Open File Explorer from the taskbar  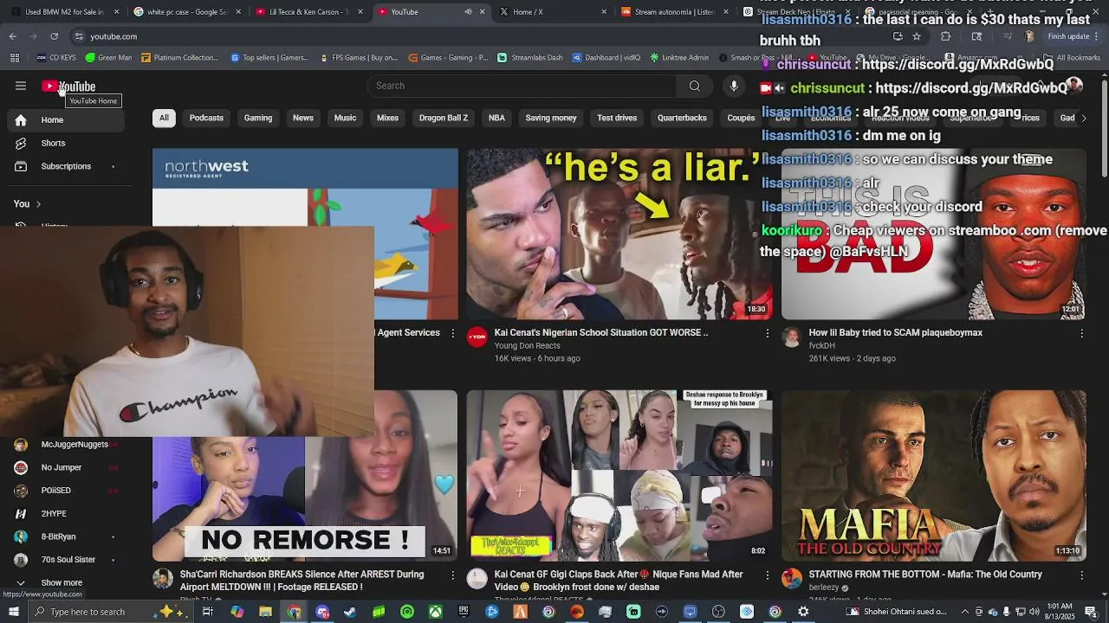point(265,612)
